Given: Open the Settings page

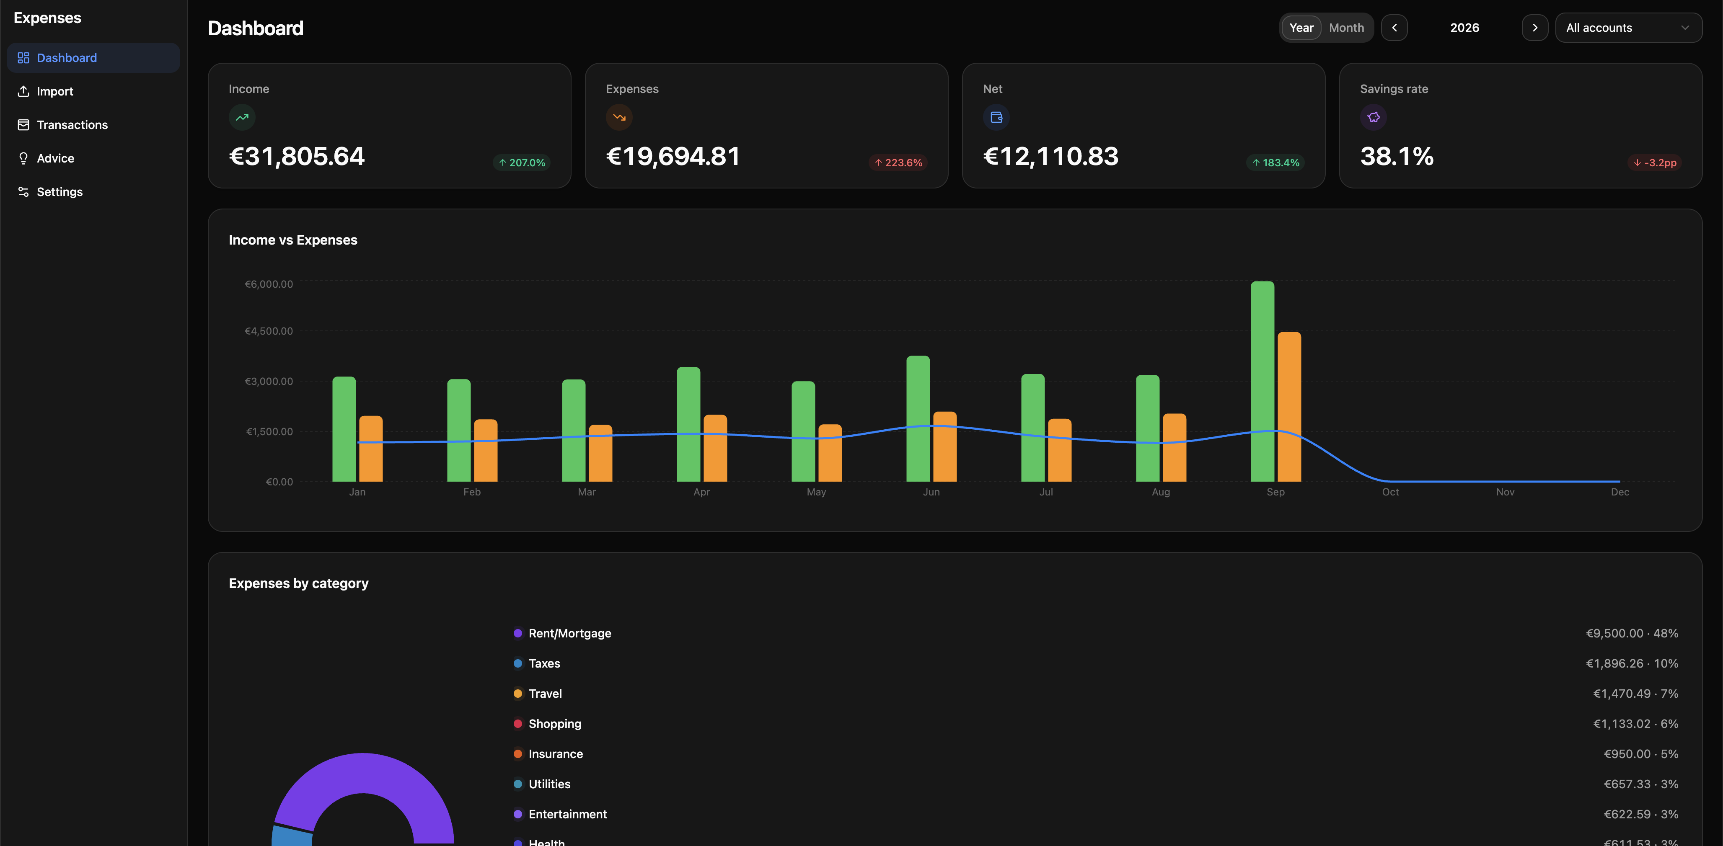Looking at the screenshot, I should [x=93, y=191].
